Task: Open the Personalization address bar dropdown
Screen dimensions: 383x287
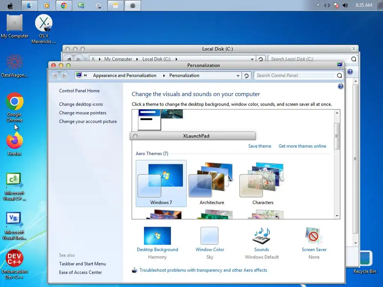Action: [238, 76]
